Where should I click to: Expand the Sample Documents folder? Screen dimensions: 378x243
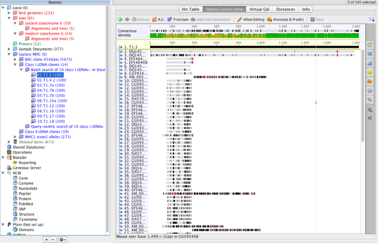pyautogui.click(x=9, y=49)
